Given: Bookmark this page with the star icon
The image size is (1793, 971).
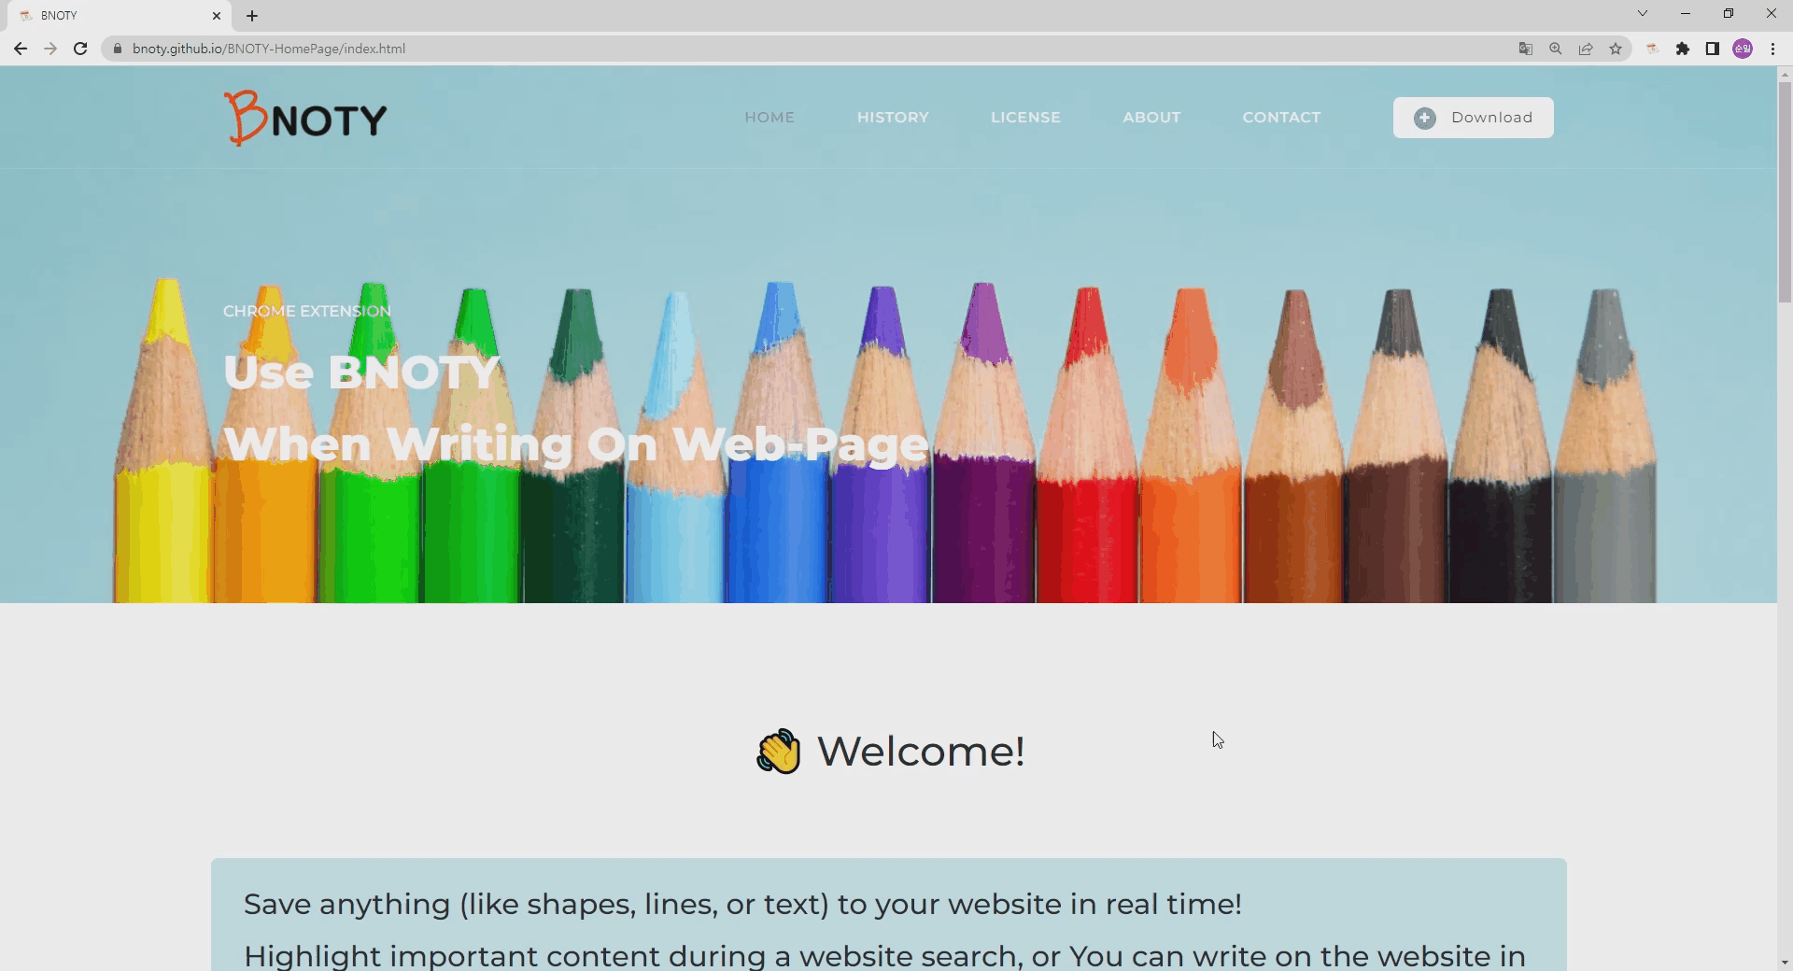Looking at the screenshot, I should [x=1616, y=49].
